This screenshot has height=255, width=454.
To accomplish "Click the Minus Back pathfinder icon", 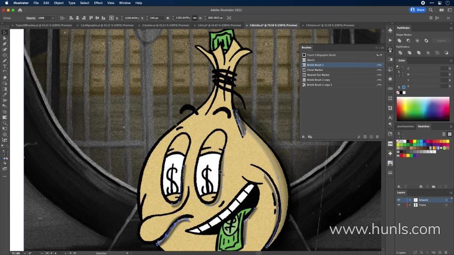I will (x=446, y=53).
